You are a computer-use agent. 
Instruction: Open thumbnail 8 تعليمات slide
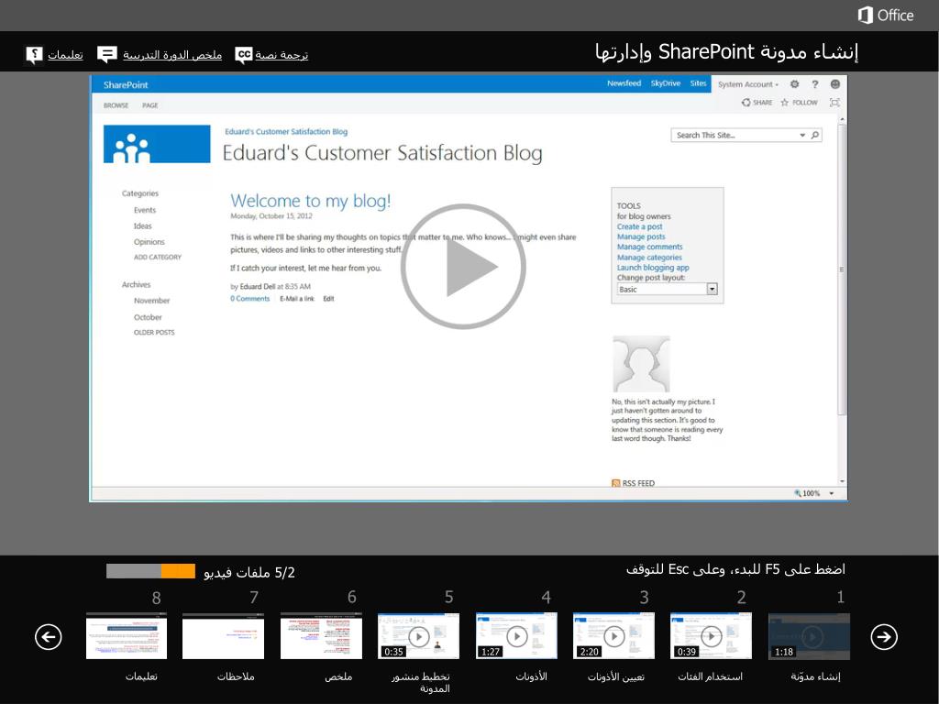(x=127, y=636)
